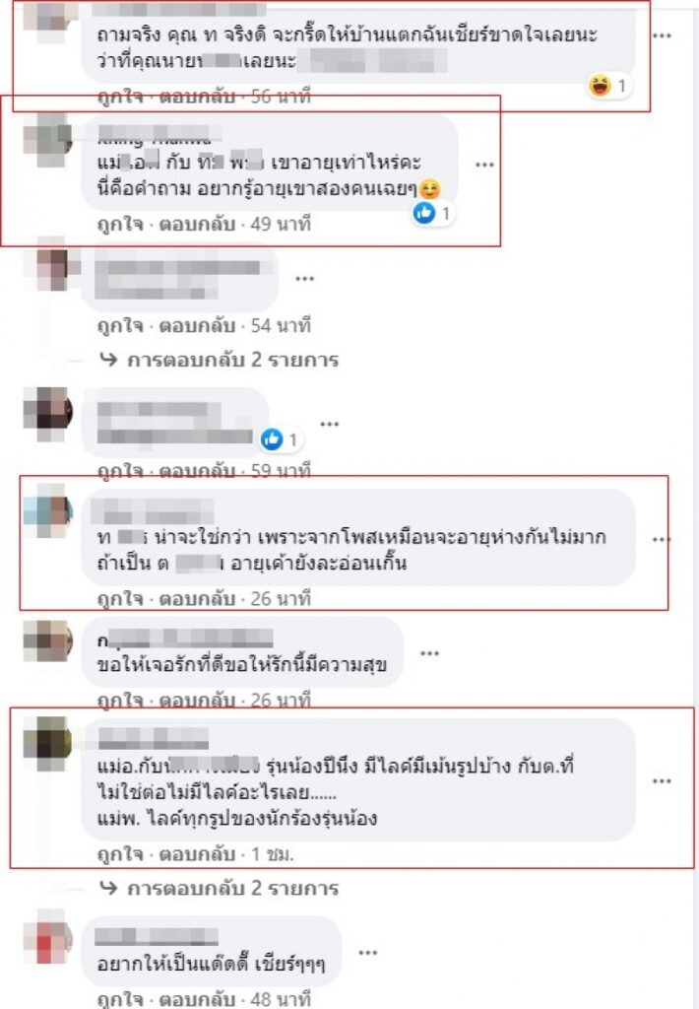This screenshot has height=1009, width=699.
Task: Click ตอบกลับ under ขอให้เจอรักที่ดี comment
Action: (x=197, y=701)
